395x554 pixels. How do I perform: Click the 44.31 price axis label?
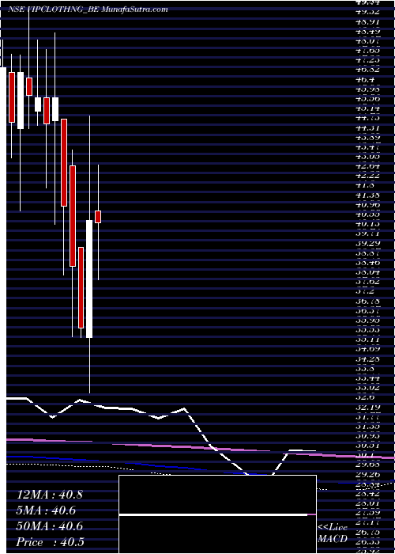click(368, 128)
